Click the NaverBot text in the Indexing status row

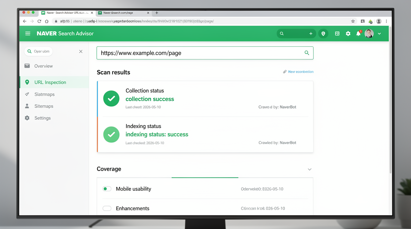click(x=288, y=143)
